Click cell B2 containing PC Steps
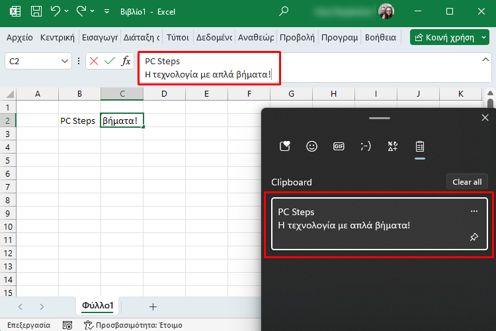Viewport: 496px width, 331px height. click(80, 120)
